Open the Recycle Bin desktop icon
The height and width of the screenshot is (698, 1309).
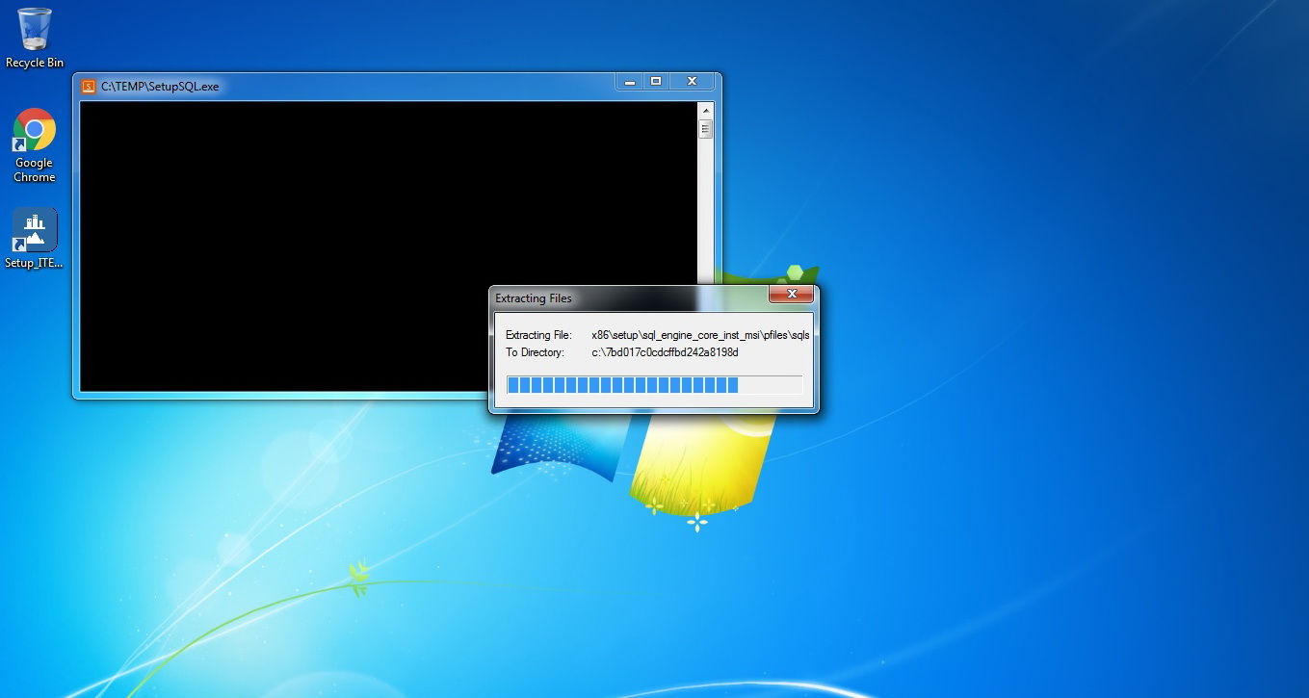[x=35, y=39]
